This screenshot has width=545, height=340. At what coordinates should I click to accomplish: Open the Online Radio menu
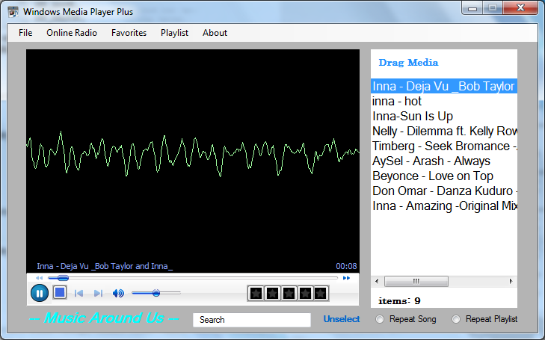(x=72, y=33)
